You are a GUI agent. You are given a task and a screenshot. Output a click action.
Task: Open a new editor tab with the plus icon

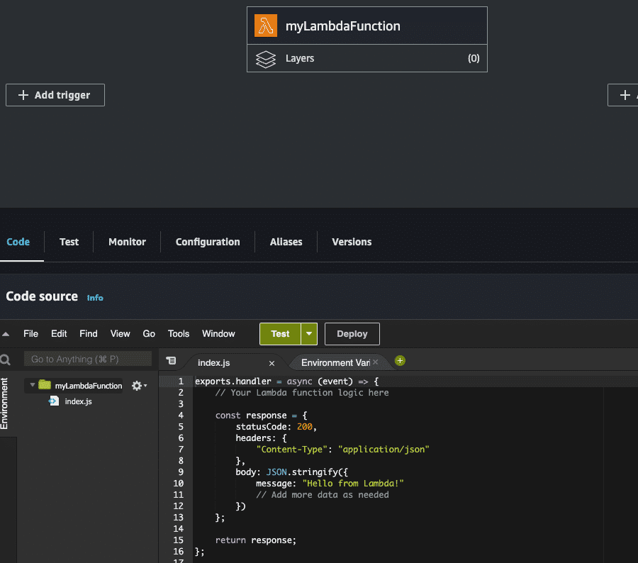point(400,360)
